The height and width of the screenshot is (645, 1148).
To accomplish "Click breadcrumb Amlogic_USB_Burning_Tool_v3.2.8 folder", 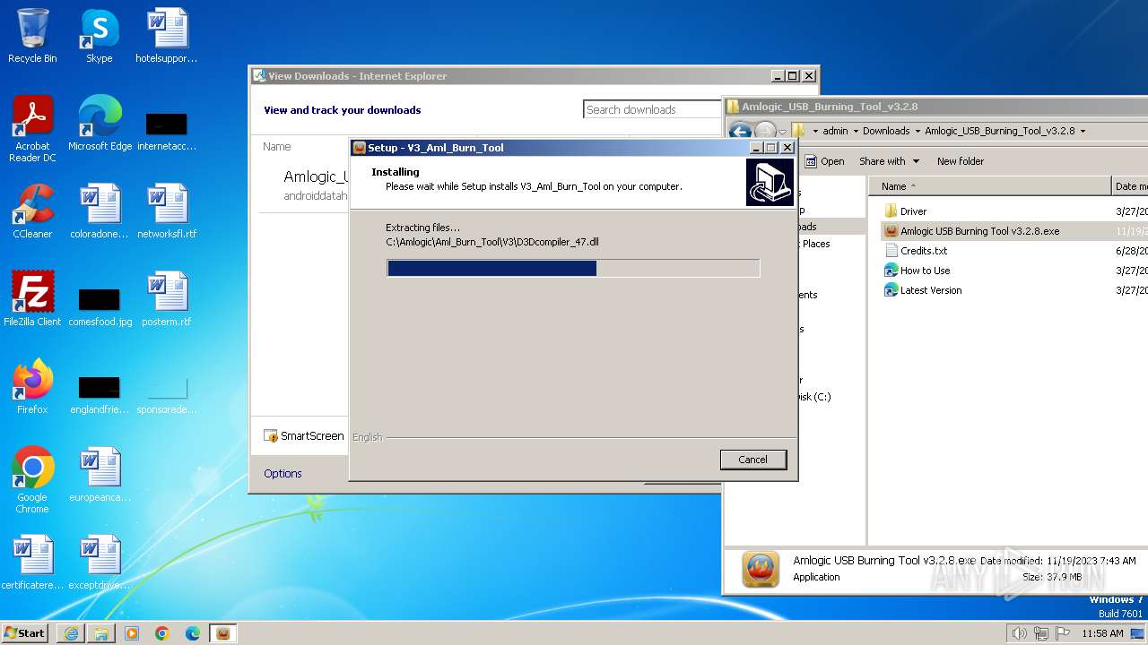I will point(999,131).
